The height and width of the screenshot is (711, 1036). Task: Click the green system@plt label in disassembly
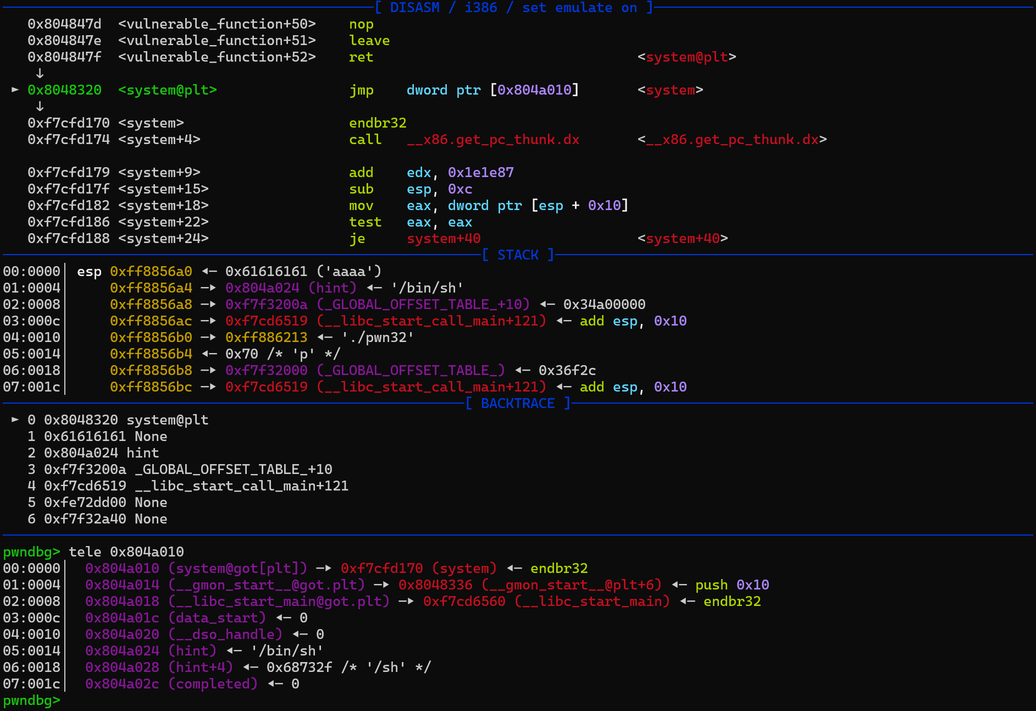coord(168,90)
